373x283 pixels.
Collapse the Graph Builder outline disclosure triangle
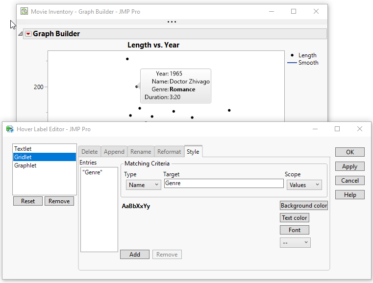(21, 34)
